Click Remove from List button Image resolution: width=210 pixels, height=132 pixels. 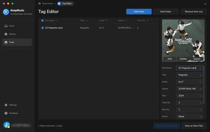click(194, 12)
